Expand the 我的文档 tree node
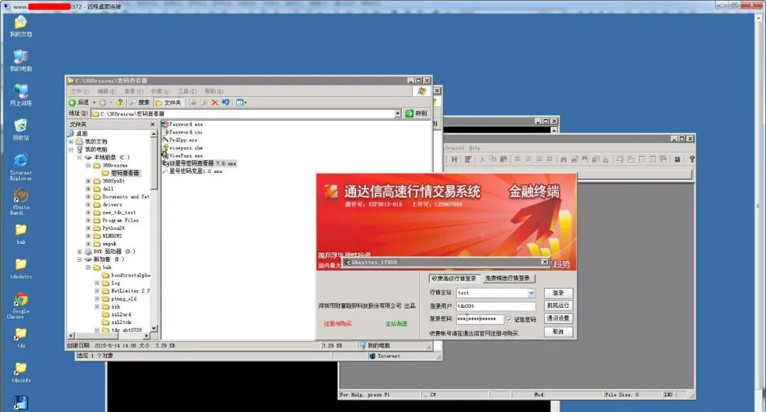 [72, 142]
